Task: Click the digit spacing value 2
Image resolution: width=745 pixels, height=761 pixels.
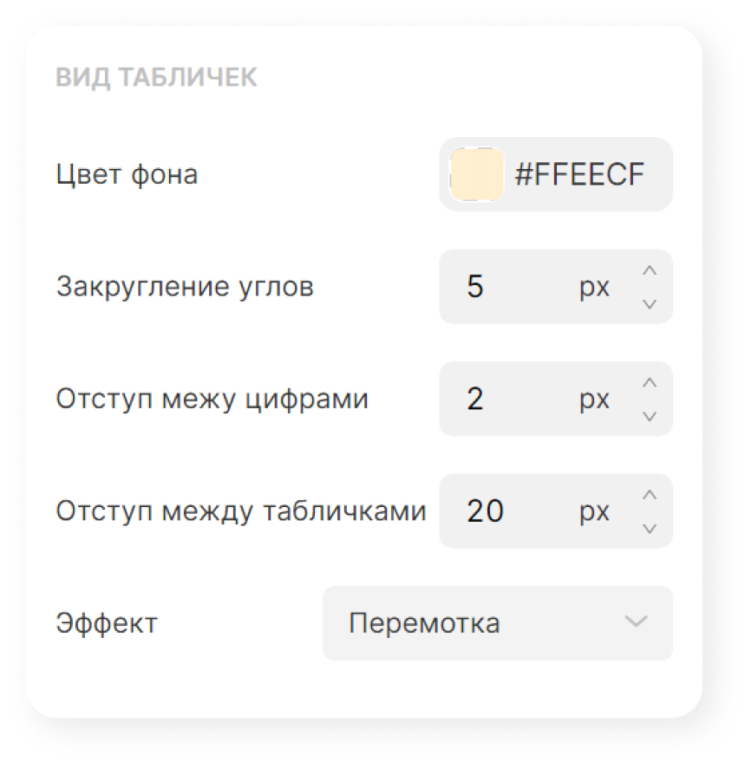Action: (475, 399)
